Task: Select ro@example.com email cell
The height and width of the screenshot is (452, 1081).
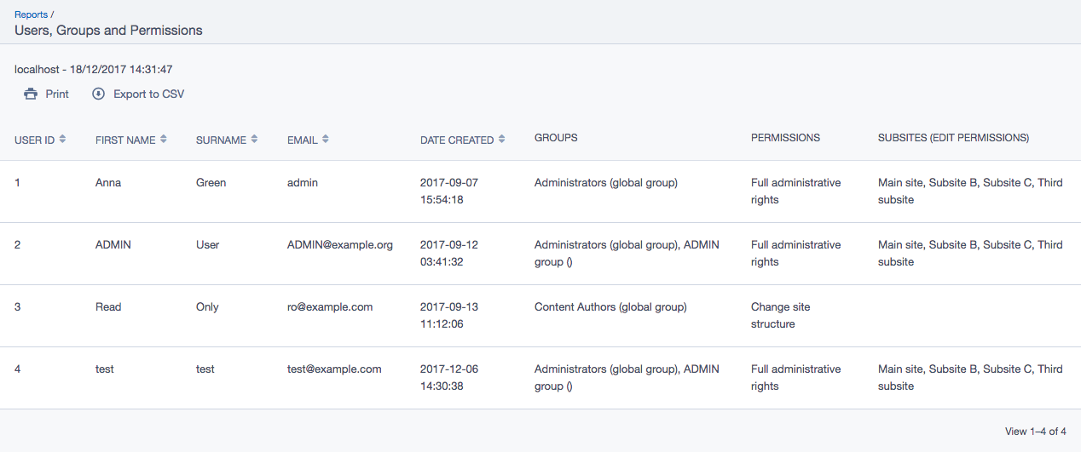Action: coord(329,307)
